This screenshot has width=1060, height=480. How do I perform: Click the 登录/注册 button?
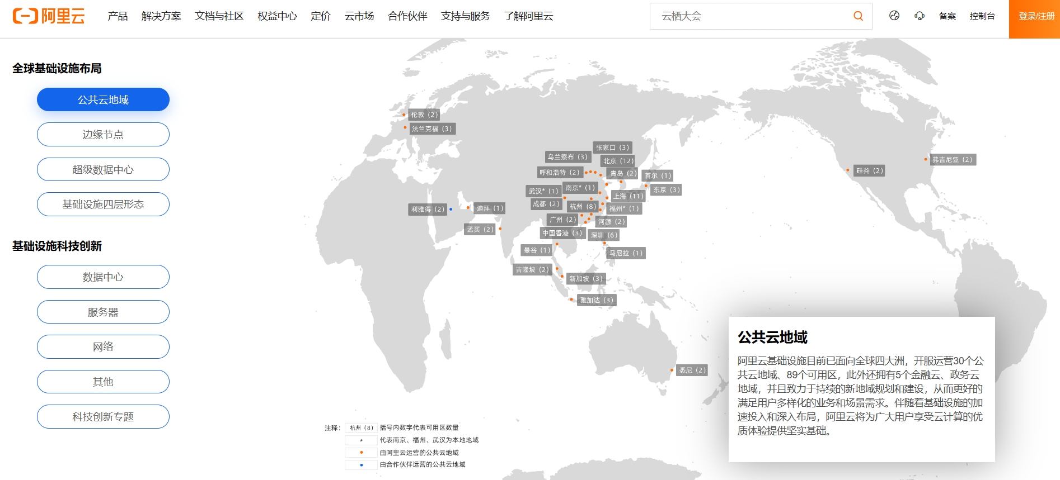point(1036,16)
